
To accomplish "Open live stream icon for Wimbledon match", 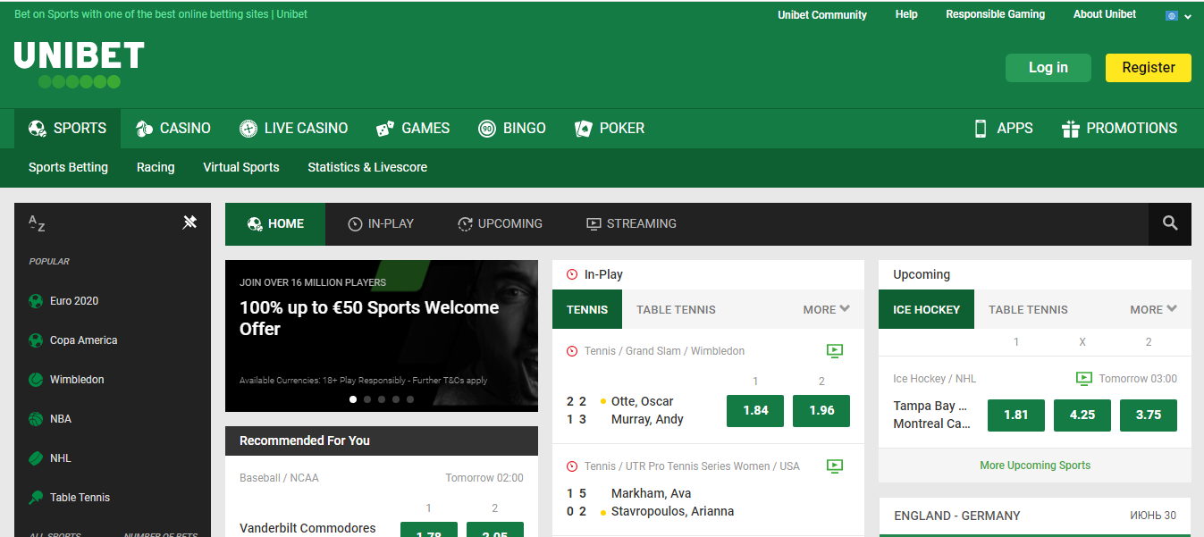I will (835, 351).
